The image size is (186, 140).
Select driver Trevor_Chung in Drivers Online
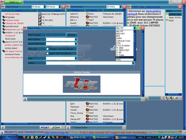[x=76, y=113]
